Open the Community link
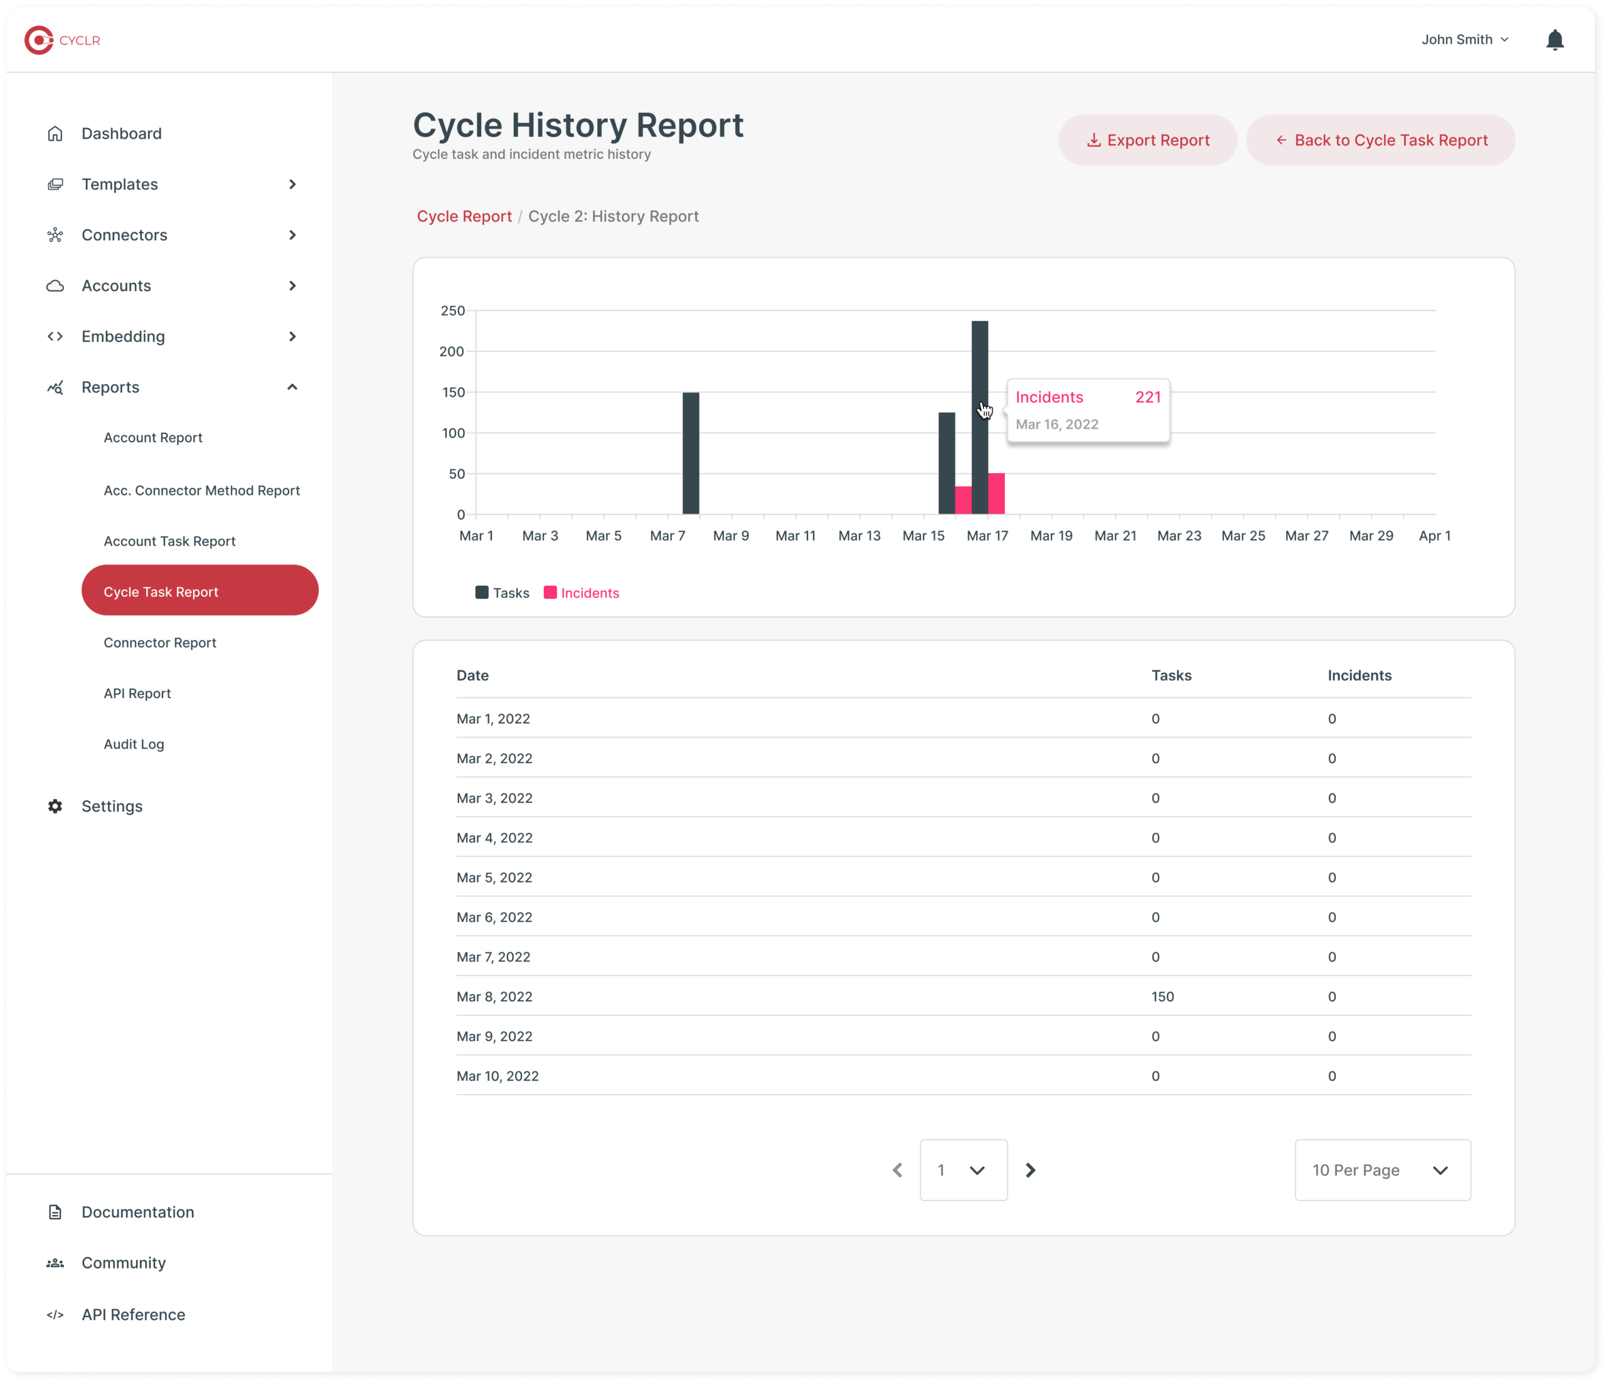The image size is (1606, 1383). pyautogui.click(x=123, y=1263)
